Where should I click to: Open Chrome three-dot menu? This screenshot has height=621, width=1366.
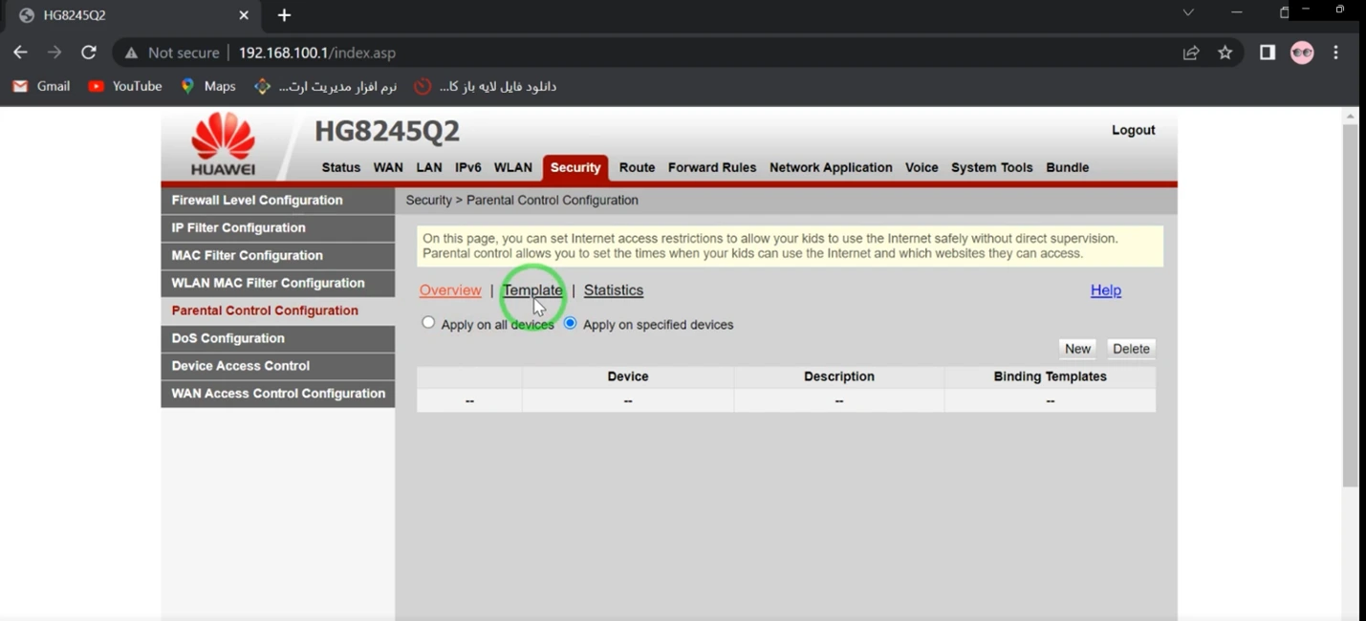coord(1336,53)
